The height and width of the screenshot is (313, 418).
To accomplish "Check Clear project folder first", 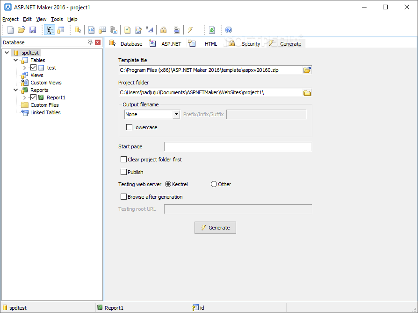I will pos(124,159).
